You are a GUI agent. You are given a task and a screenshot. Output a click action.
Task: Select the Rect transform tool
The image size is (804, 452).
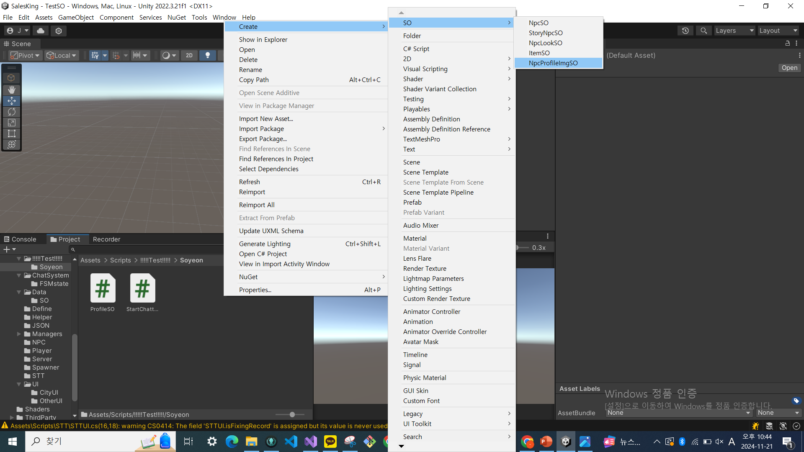tap(11, 134)
